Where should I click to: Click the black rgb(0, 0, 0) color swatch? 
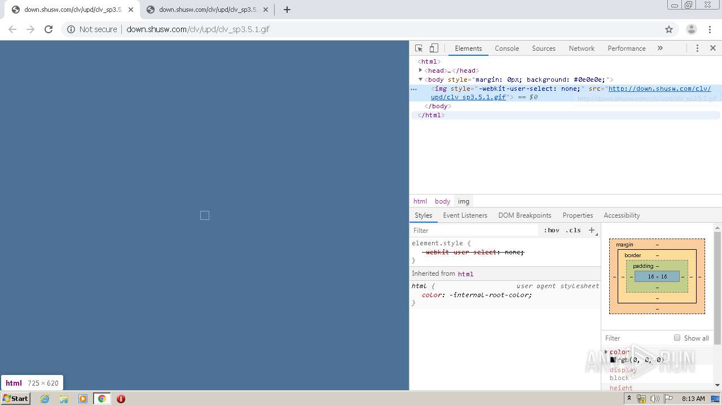tap(613, 360)
